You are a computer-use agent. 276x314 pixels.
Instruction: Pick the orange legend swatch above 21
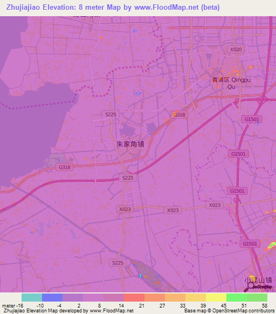tap(155, 297)
